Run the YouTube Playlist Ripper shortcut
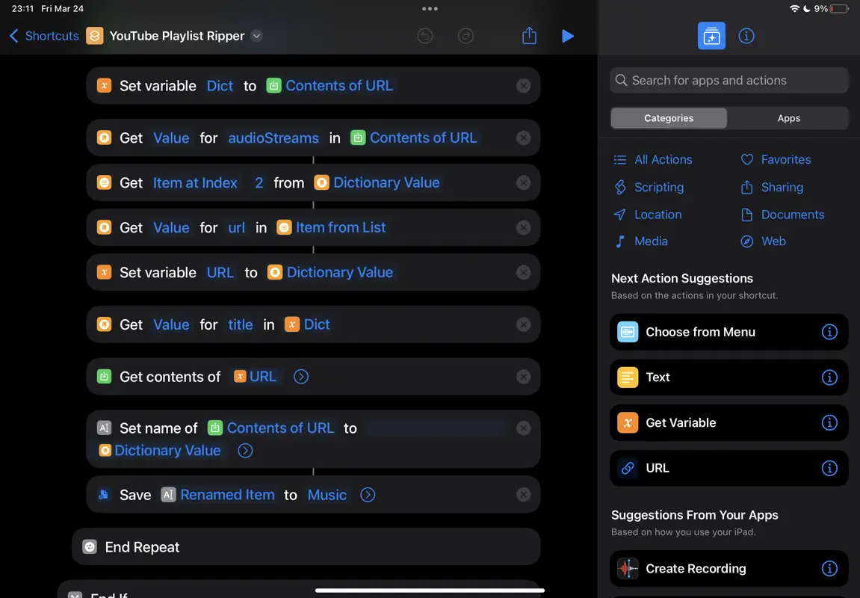The height and width of the screenshot is (598, 860). point(568,35)
